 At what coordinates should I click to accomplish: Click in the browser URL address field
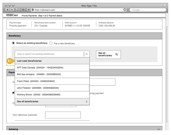(79, 10)
